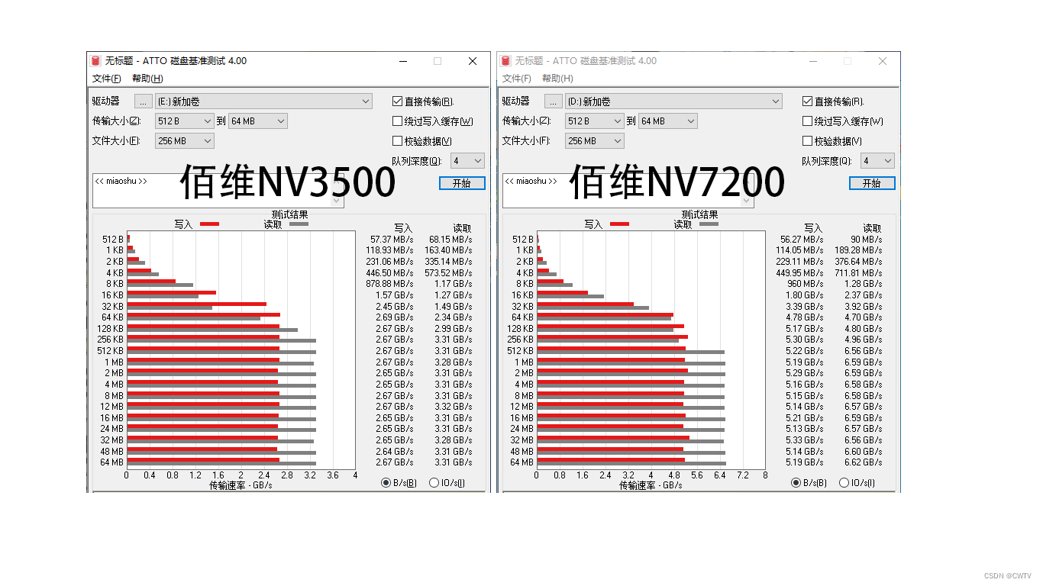Click the miaoshu description field in the right window
This screenshot has height=586, width=1043.
pyautogui.click(x=628, y=190)
